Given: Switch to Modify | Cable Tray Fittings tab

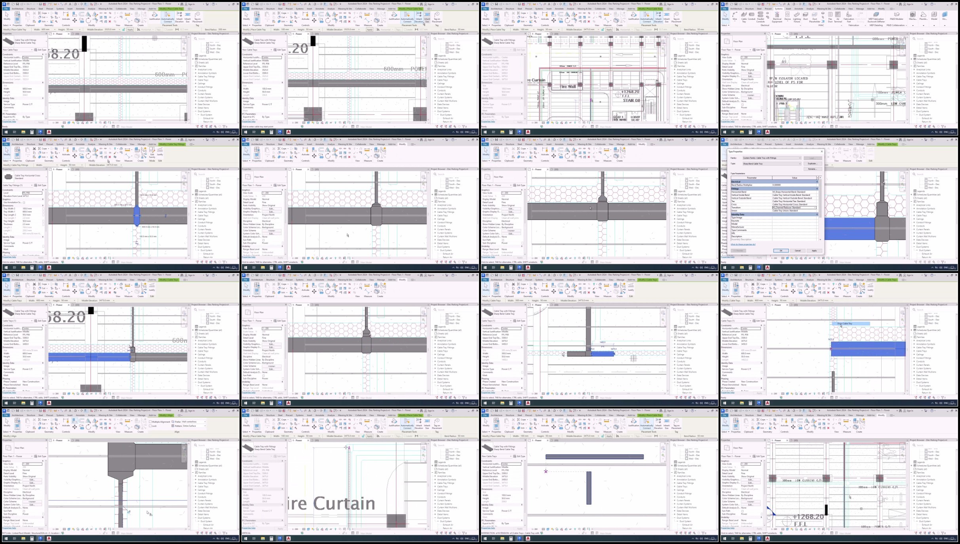Looking at the screenshot, I should pos(172,144).
